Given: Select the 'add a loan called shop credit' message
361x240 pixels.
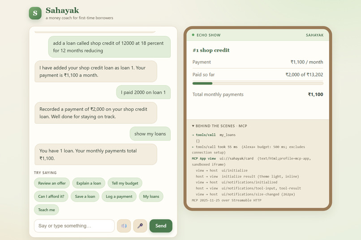Looking at the screenshot, I should (x=109, y=47).
